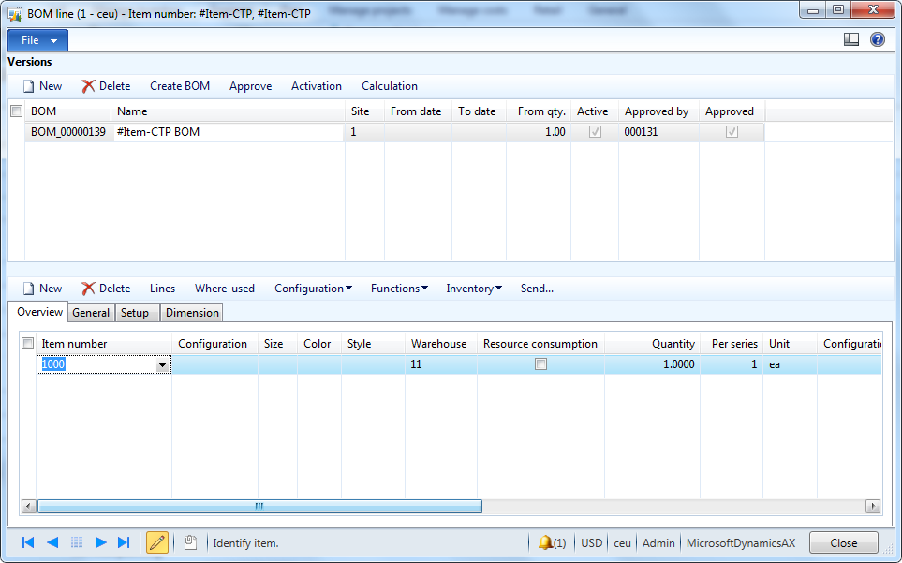Toggle the select-all checkbox in the BOM lines grid
The height and width of the screenshot is (563, 902).
point(27,343)
